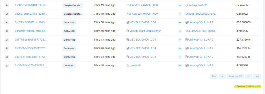Open transaction hash 0xa819475dec17cf1e2ce
This screenshot has height=94, width=265.
[x=31, y=31]
